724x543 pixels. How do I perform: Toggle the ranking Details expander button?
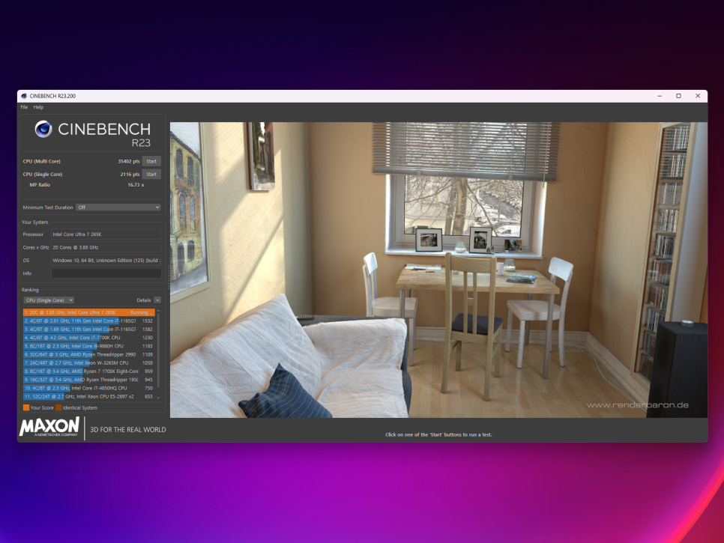click(x=157, y=300)
